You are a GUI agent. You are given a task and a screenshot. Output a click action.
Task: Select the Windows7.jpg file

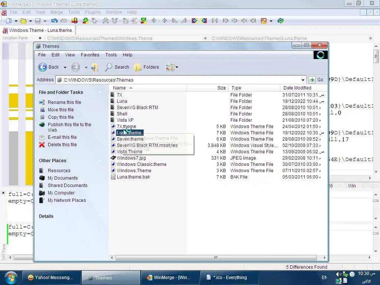tap(131, 158)
